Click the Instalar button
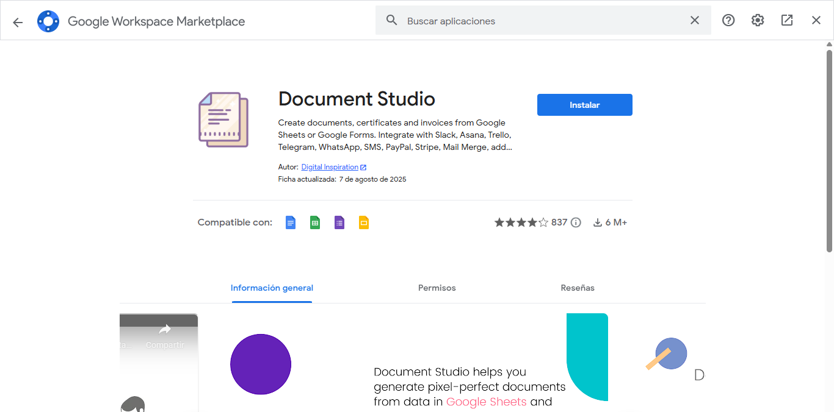The image size is (834, 412). point(584,104)
